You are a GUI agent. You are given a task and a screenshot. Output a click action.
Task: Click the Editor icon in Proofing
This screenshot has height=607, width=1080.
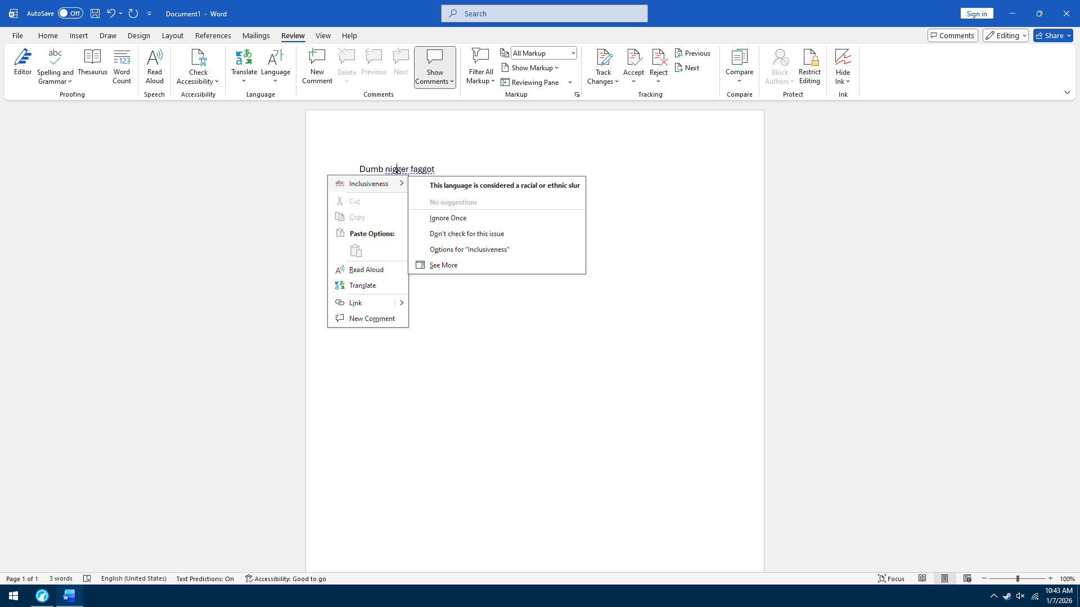(22, 62)
